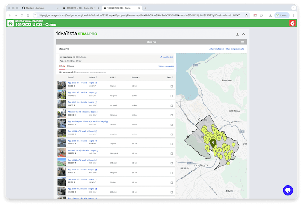Sort comparables by the Prezzo column
The width and height of the screenshot is (303, 206).
[x=71, y=77]
